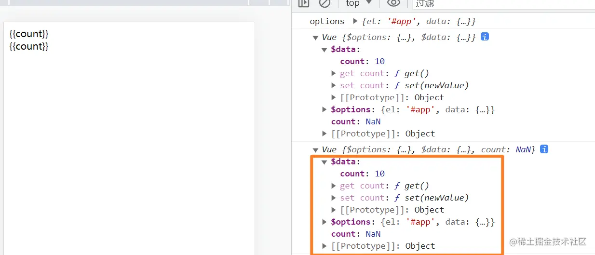
Task: Click info icon beside Vue header ending count: NaN
Action: 544,149
